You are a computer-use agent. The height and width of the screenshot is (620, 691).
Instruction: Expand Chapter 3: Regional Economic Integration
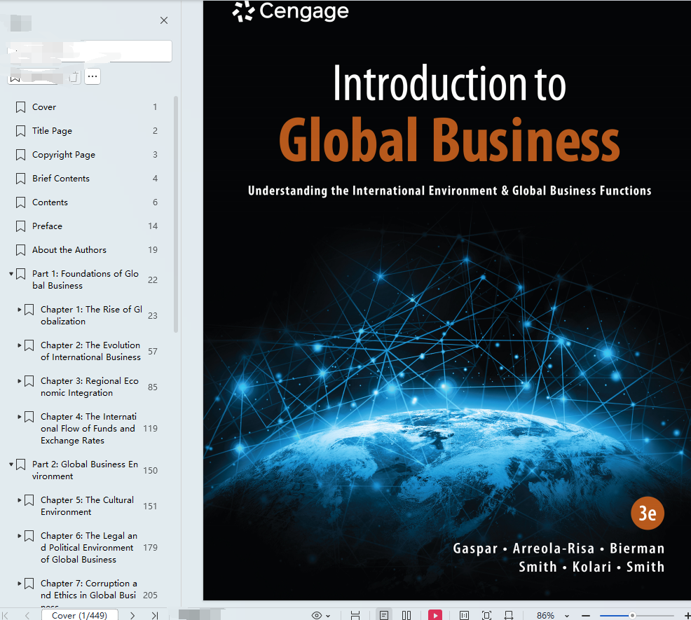[x=20, y=381]
